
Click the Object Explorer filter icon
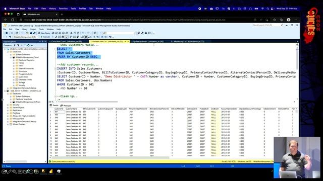[x=25, y=45]
